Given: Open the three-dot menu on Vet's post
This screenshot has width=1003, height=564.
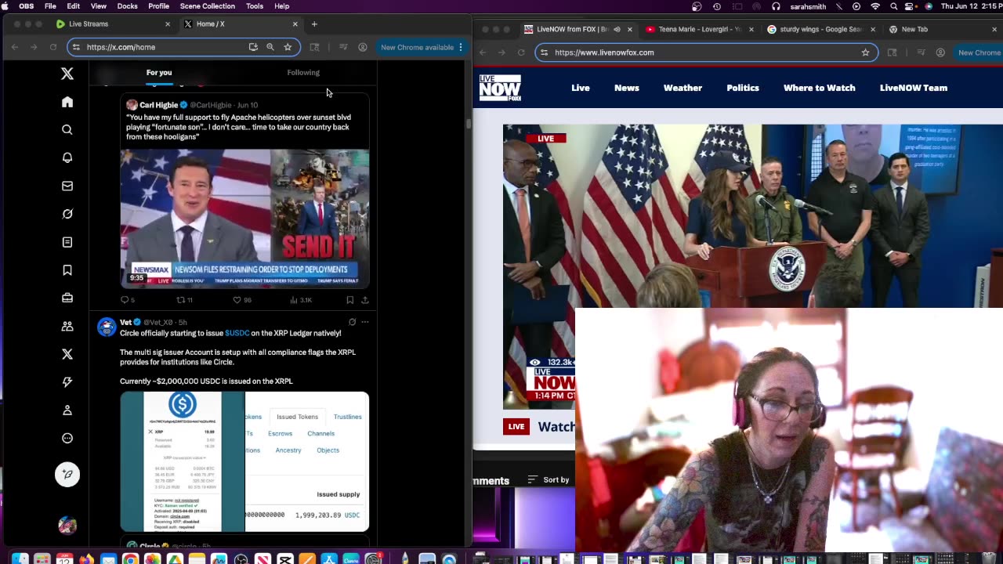Looking at the screenshot, I should point(365,322).
